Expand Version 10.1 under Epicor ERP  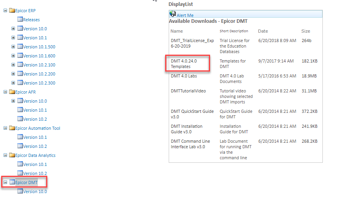[x=13, y=37]
